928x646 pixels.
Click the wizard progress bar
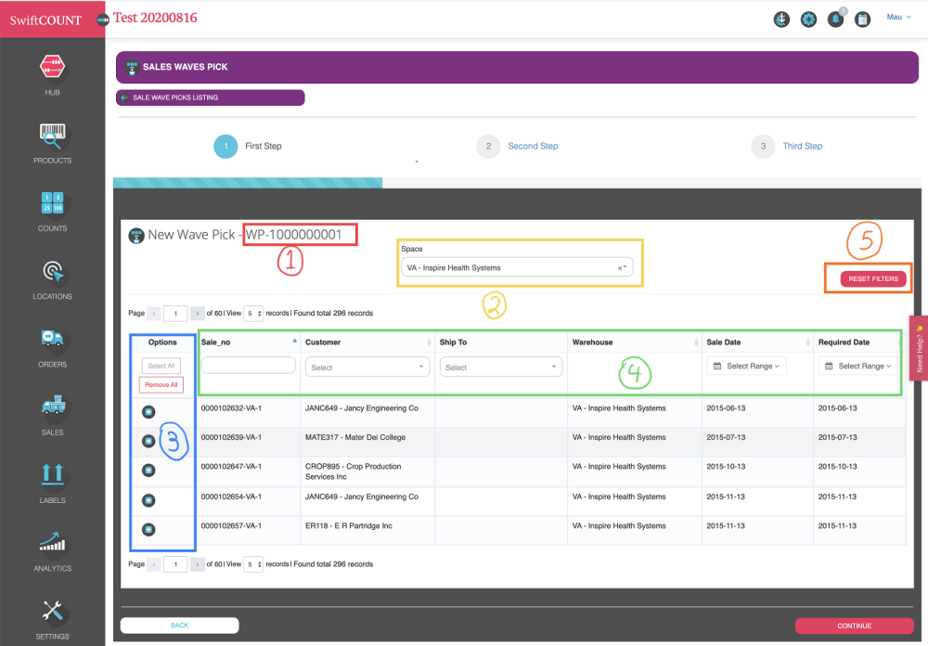pos(517,183)
